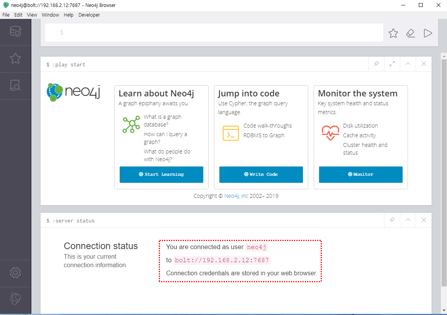
Task: Click the heartbeat icon in Monitor card
Action: pyautogui.click(x=330, y=133)
